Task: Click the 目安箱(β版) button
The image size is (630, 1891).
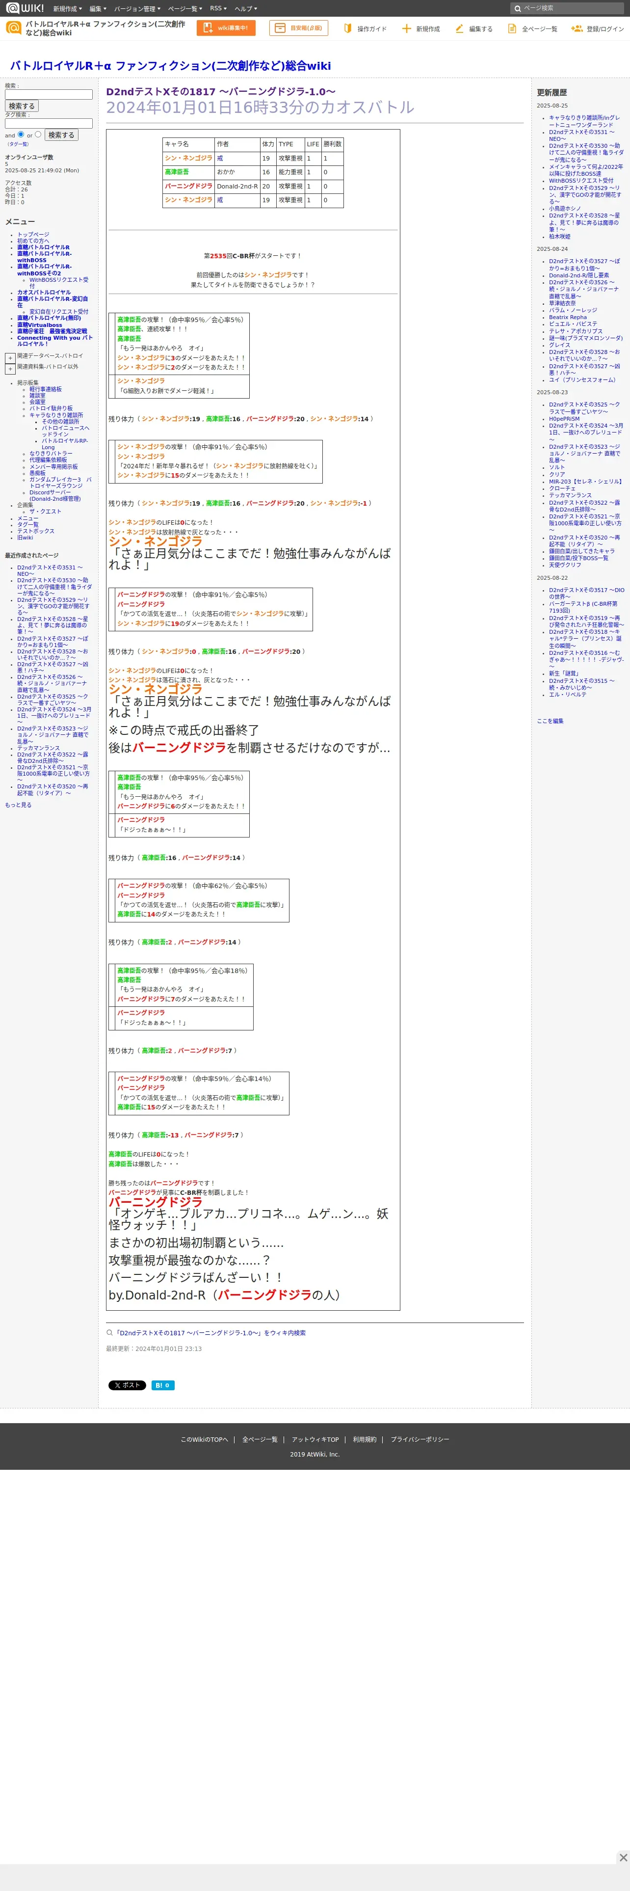Action: click(x=298, y=28)
